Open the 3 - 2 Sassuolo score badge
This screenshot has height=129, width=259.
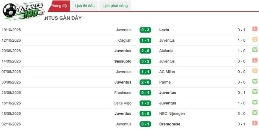[x=145, y=61]
